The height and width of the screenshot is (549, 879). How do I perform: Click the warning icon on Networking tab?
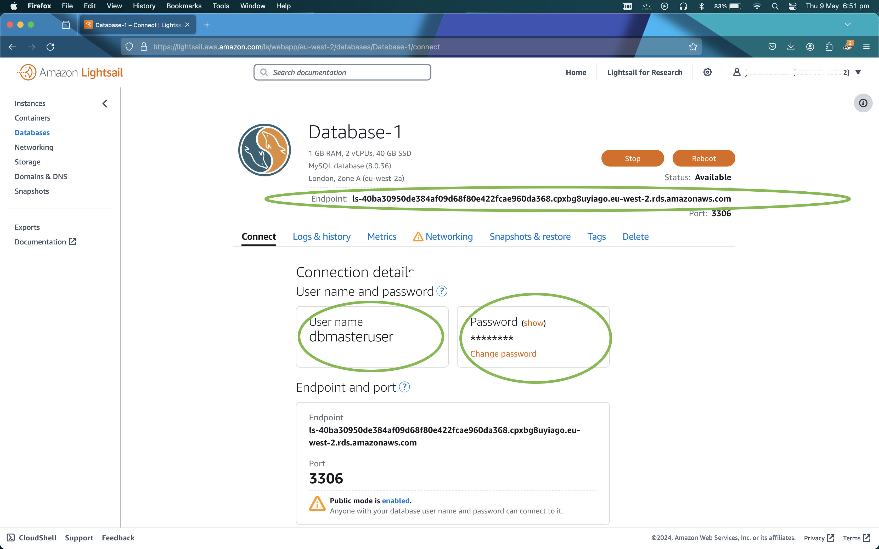(418, 237)
